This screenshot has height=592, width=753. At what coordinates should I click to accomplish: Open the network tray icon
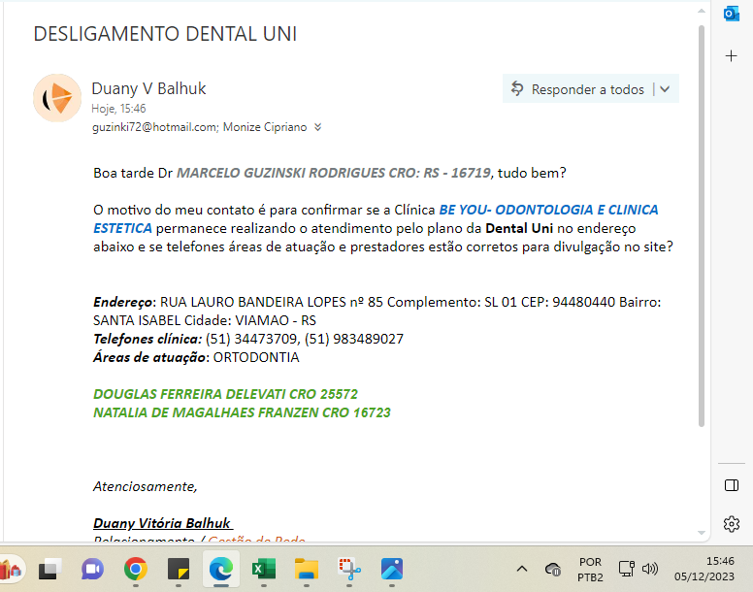click(x=626, y=569)
